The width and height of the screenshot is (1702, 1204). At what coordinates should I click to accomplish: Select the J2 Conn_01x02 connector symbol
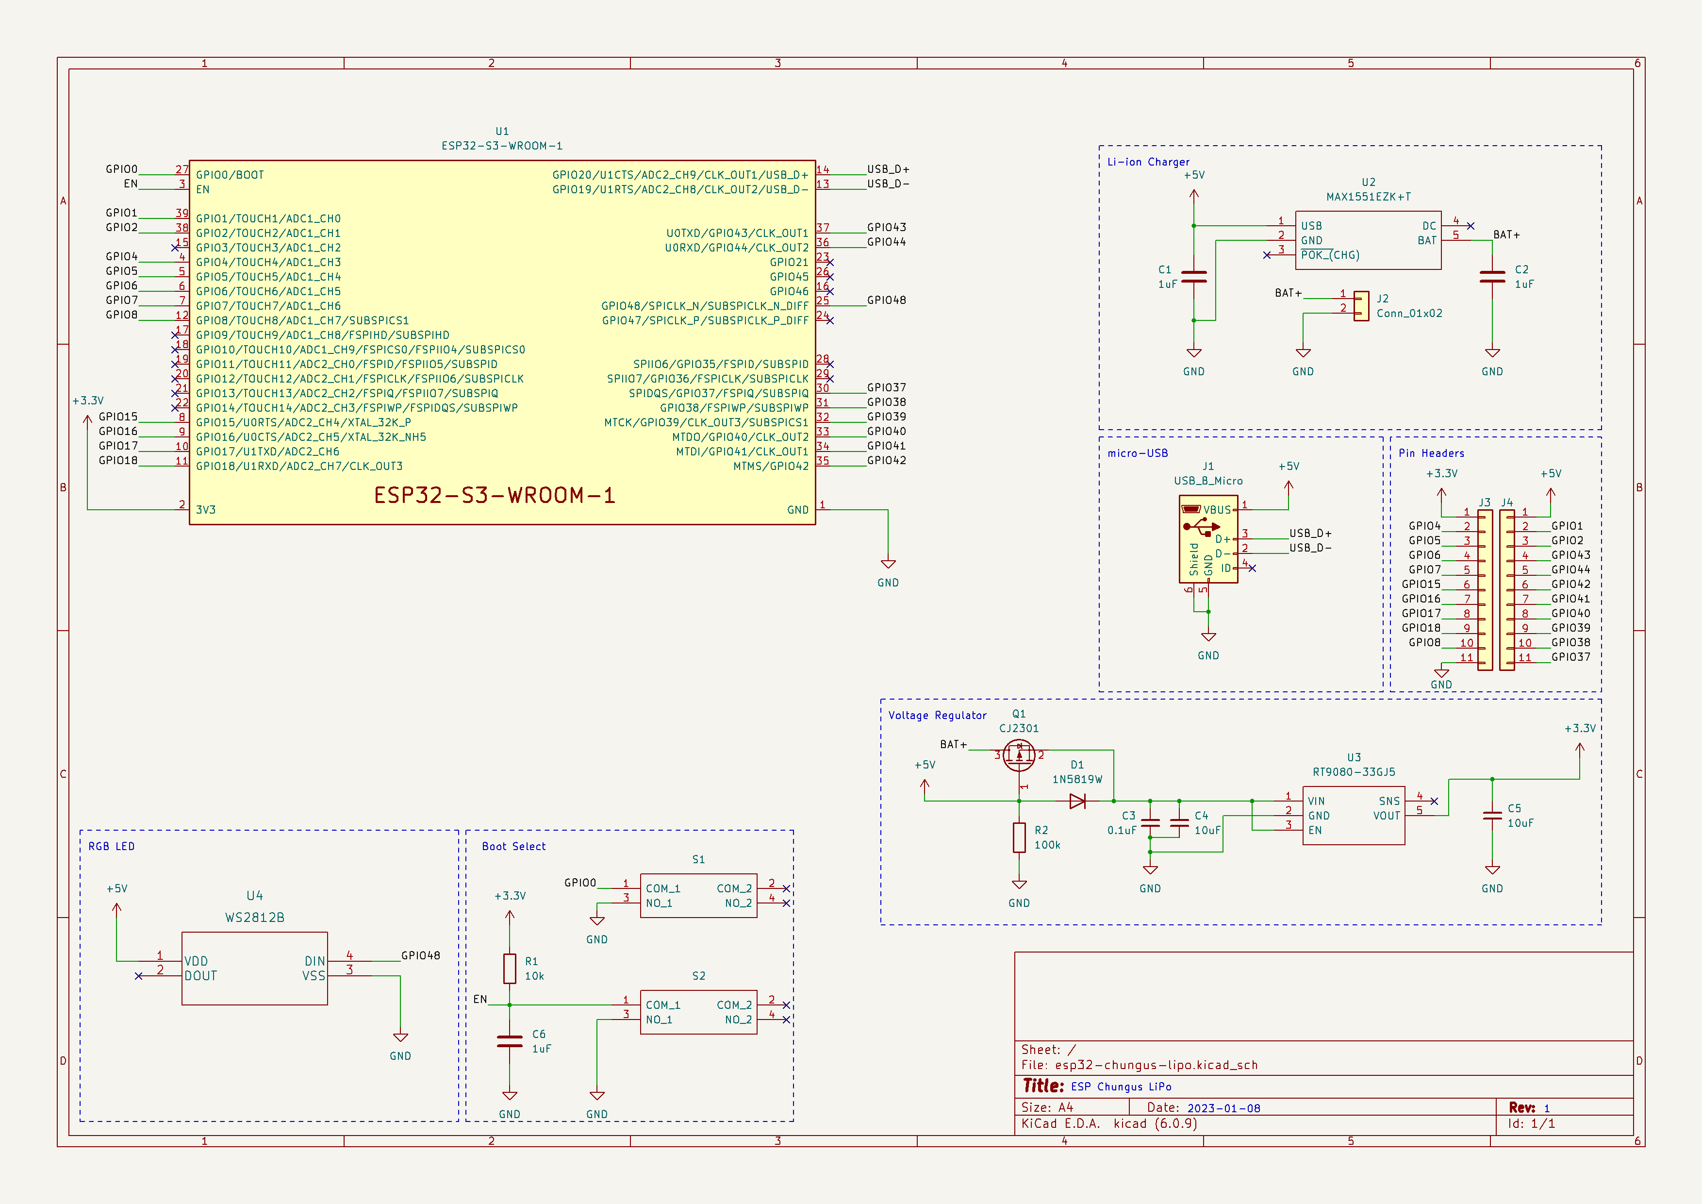tap(1361, 305)
